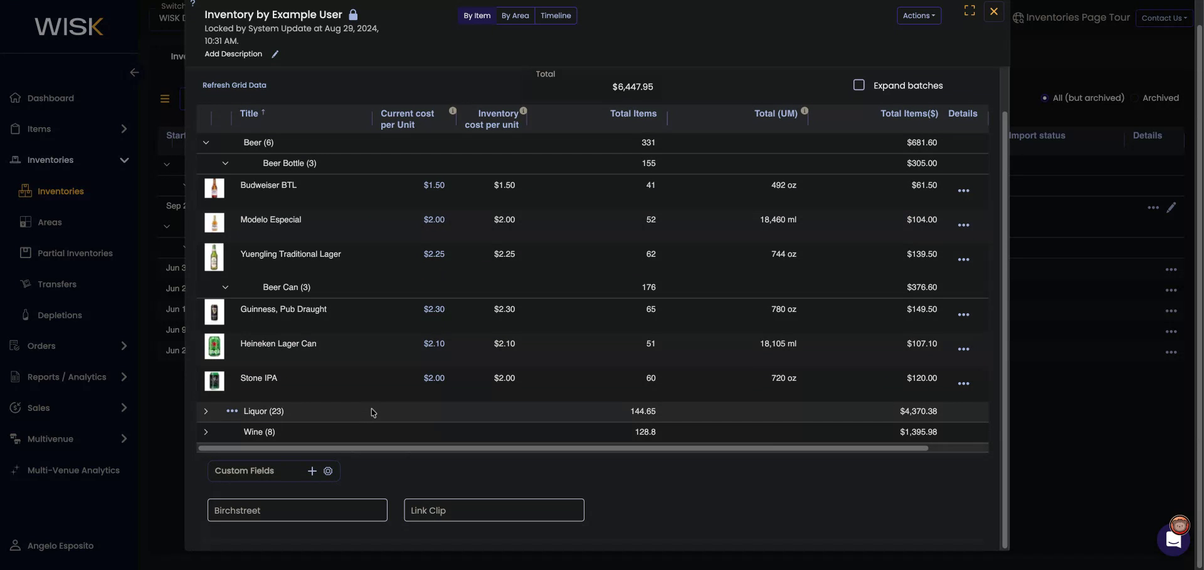The width and height of the screenshot is (1204, 570).
Task: Open Depletions from the sidebar
Action: pos(59,315)
